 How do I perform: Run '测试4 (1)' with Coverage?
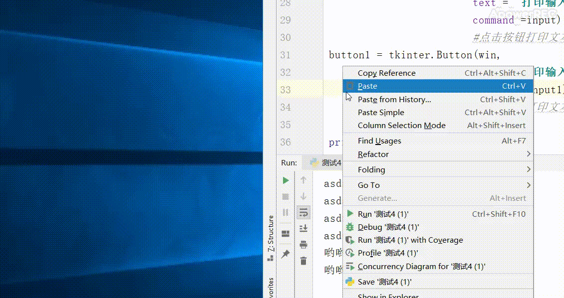click(438, 240)
